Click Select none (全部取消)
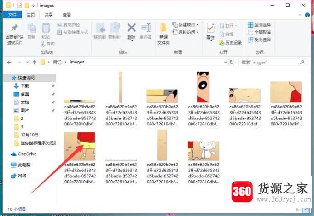 coord(259,32)
